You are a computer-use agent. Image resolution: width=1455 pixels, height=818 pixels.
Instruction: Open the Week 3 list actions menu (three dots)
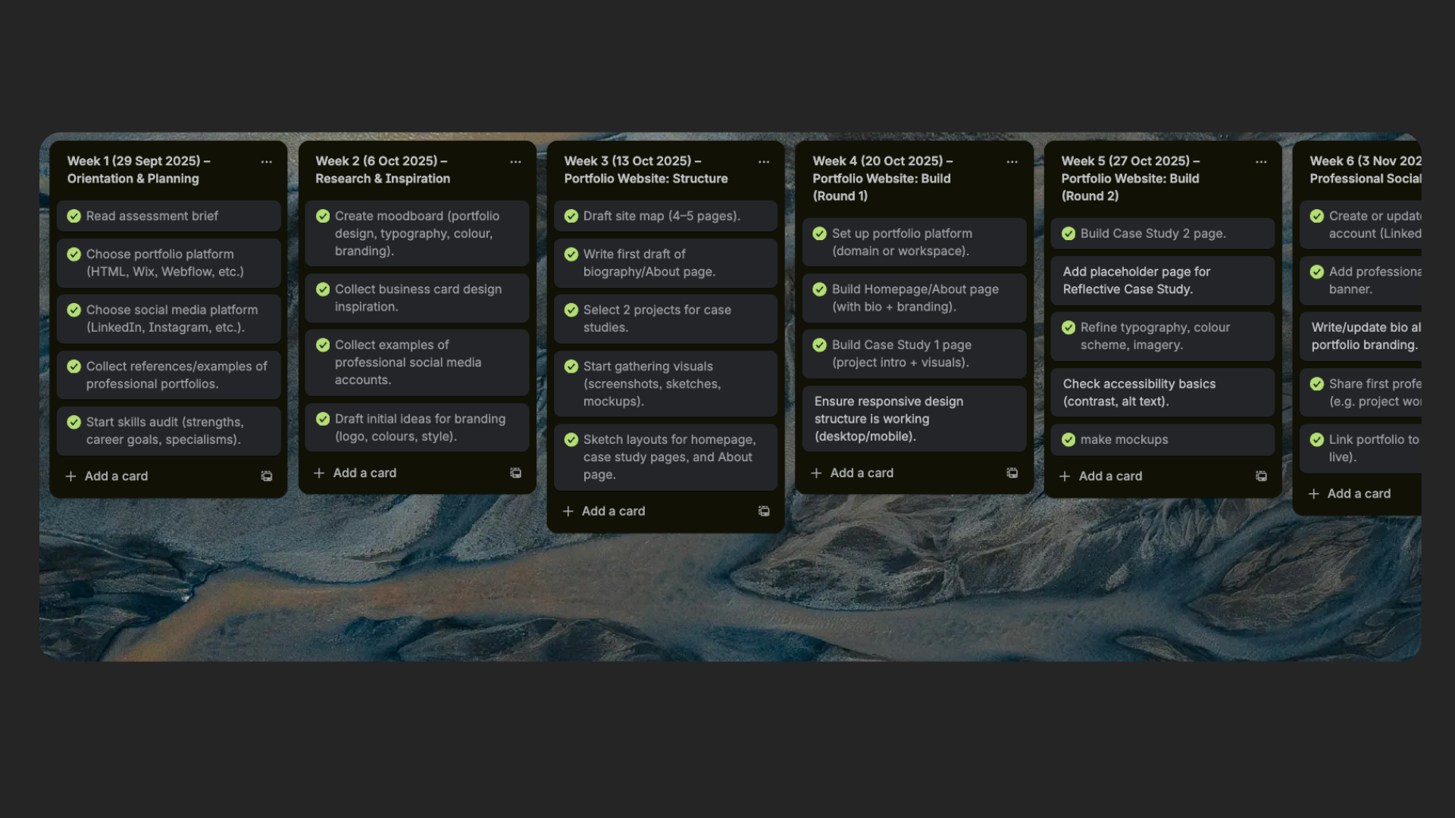tap(764, 162)
